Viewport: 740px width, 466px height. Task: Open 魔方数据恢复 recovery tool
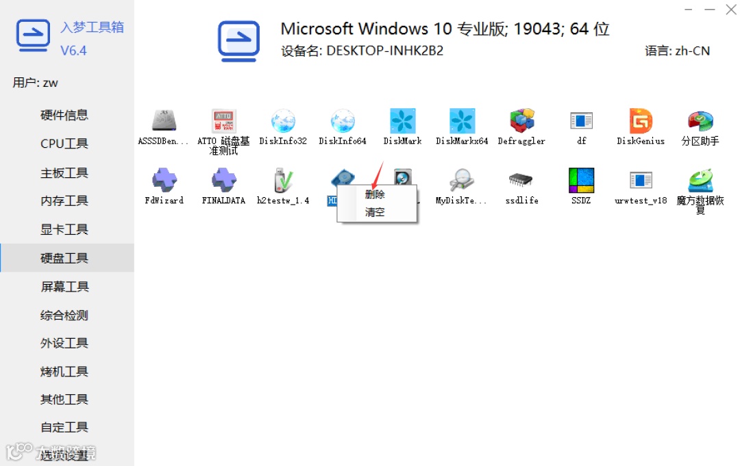[x=700, y=180]
